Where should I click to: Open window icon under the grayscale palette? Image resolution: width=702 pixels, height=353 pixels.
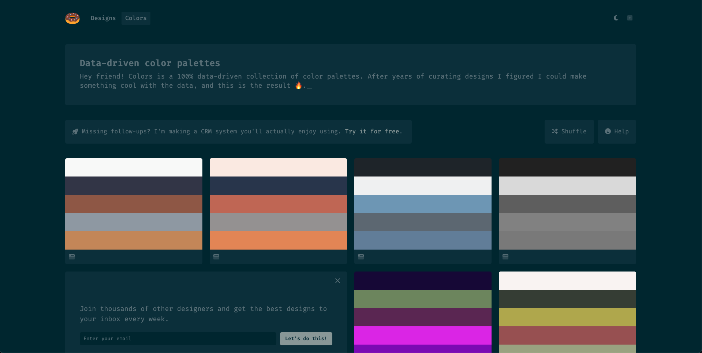505,257
